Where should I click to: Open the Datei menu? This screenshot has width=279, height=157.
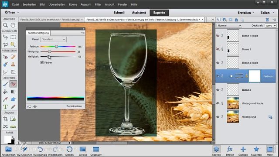point(15,4)
